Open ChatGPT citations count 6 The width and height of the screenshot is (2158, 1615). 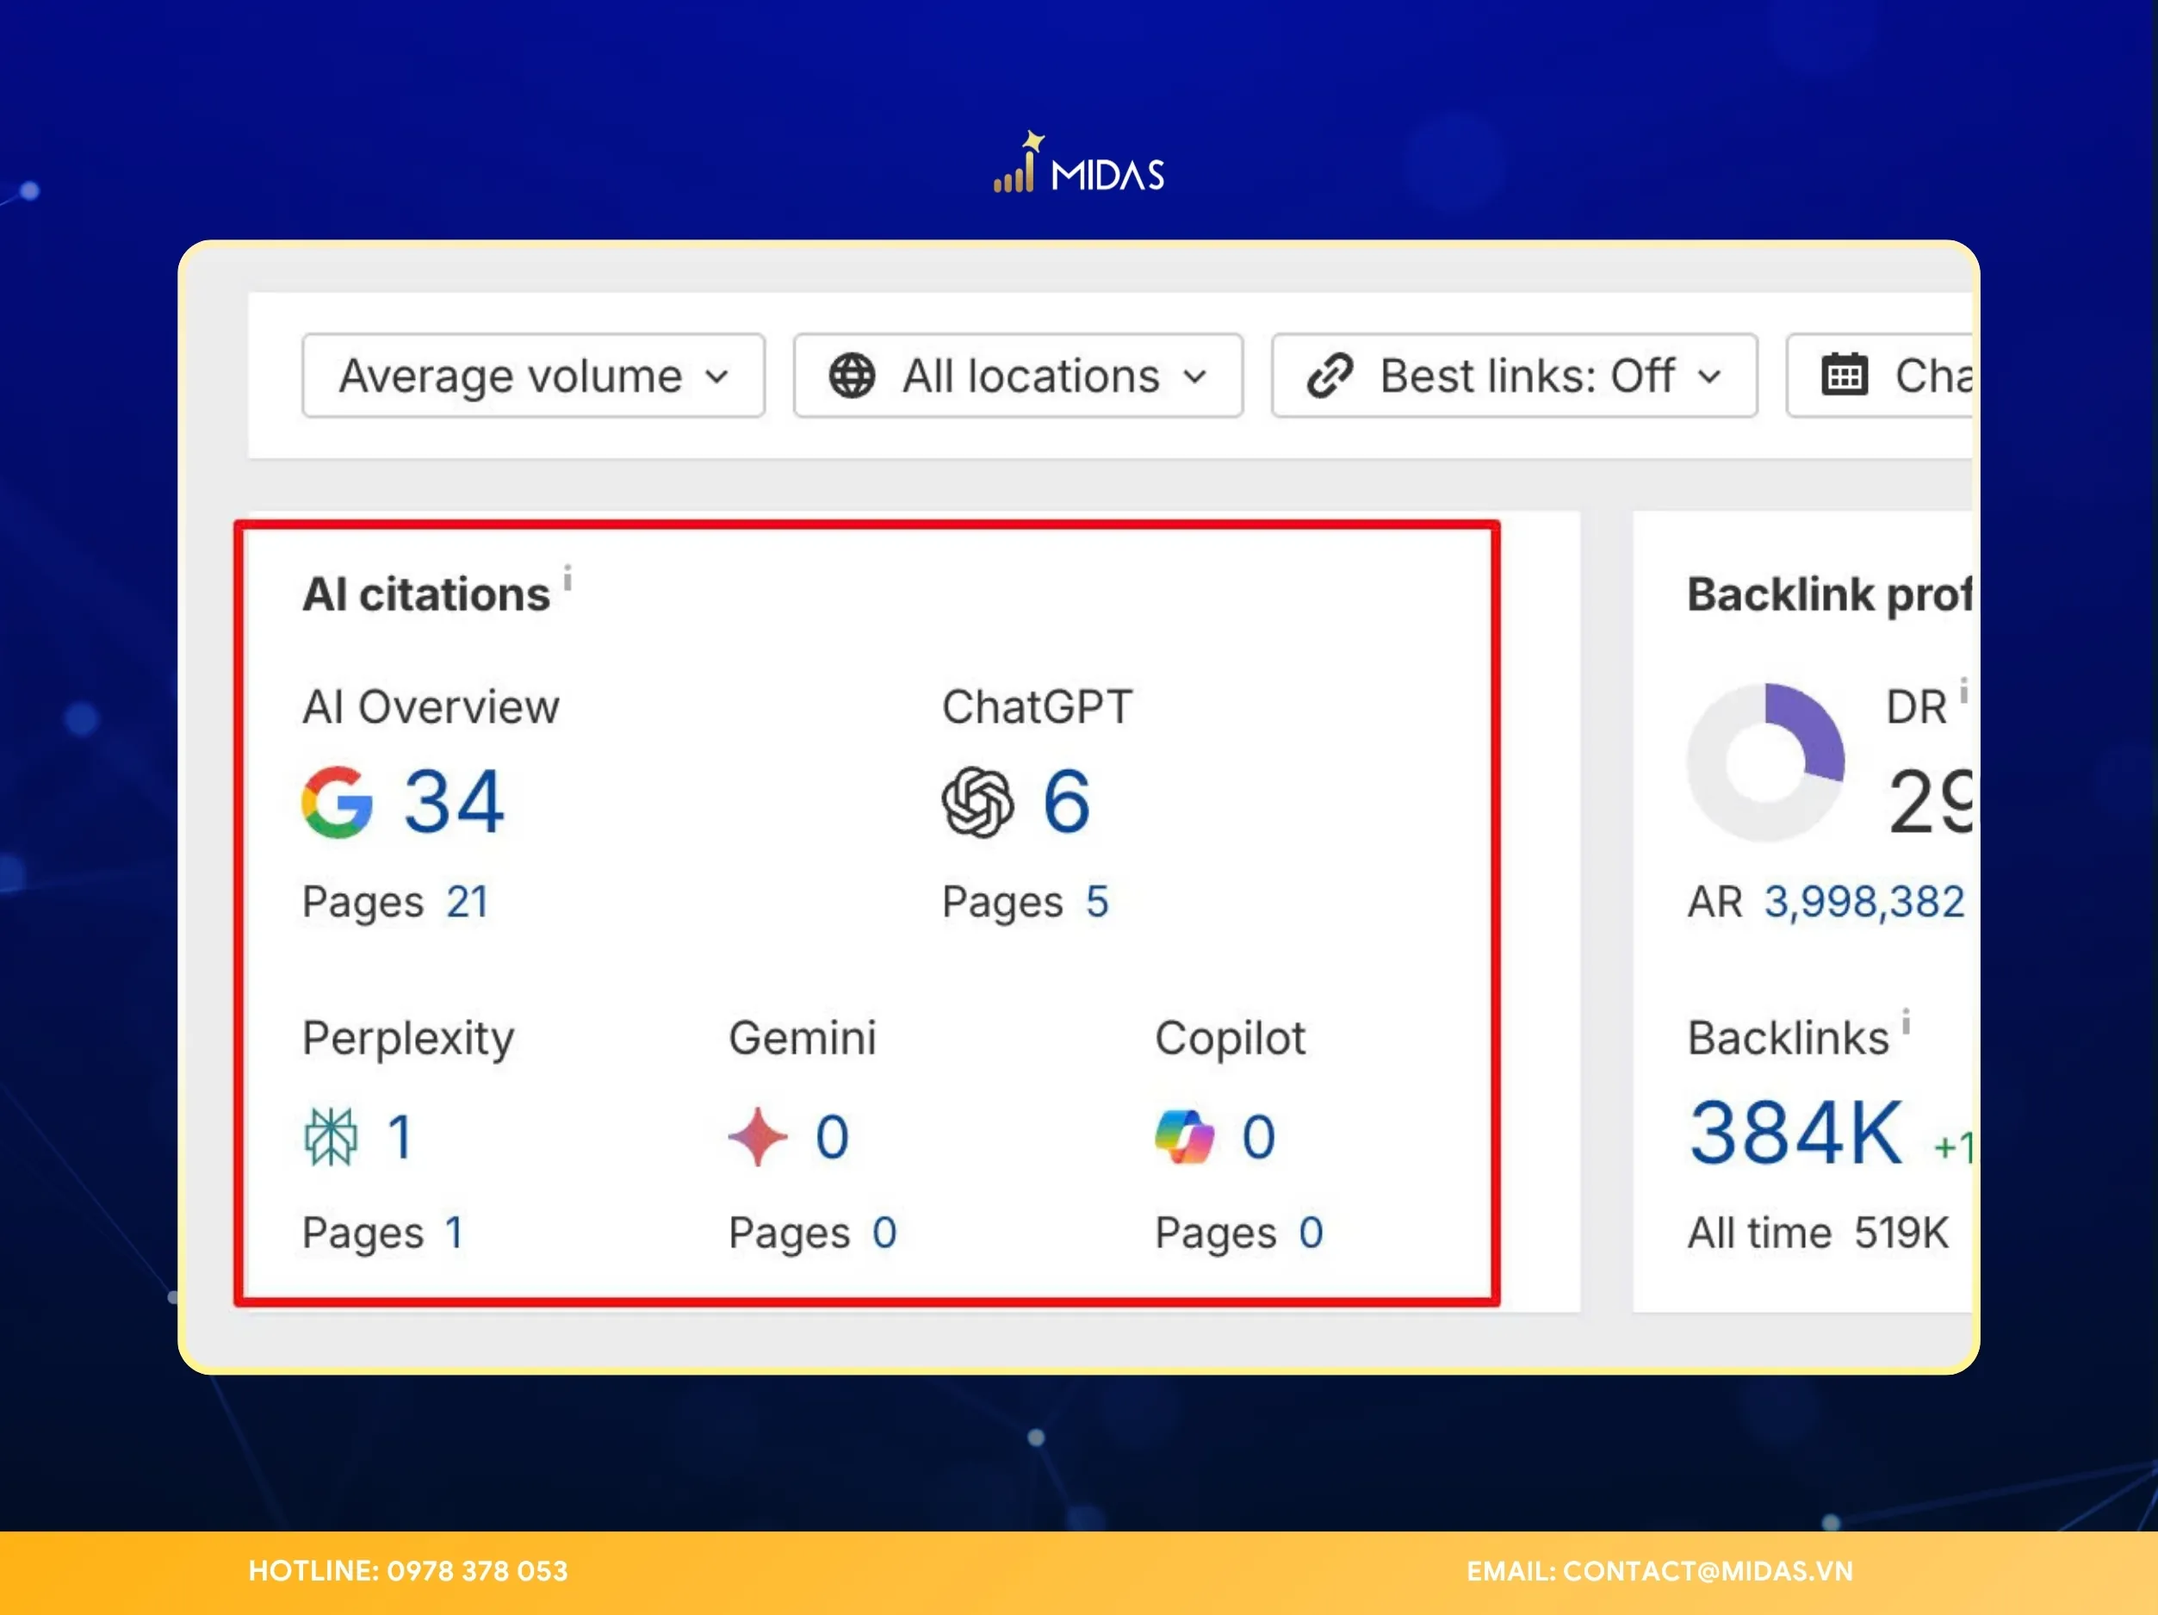[1066, 802]
